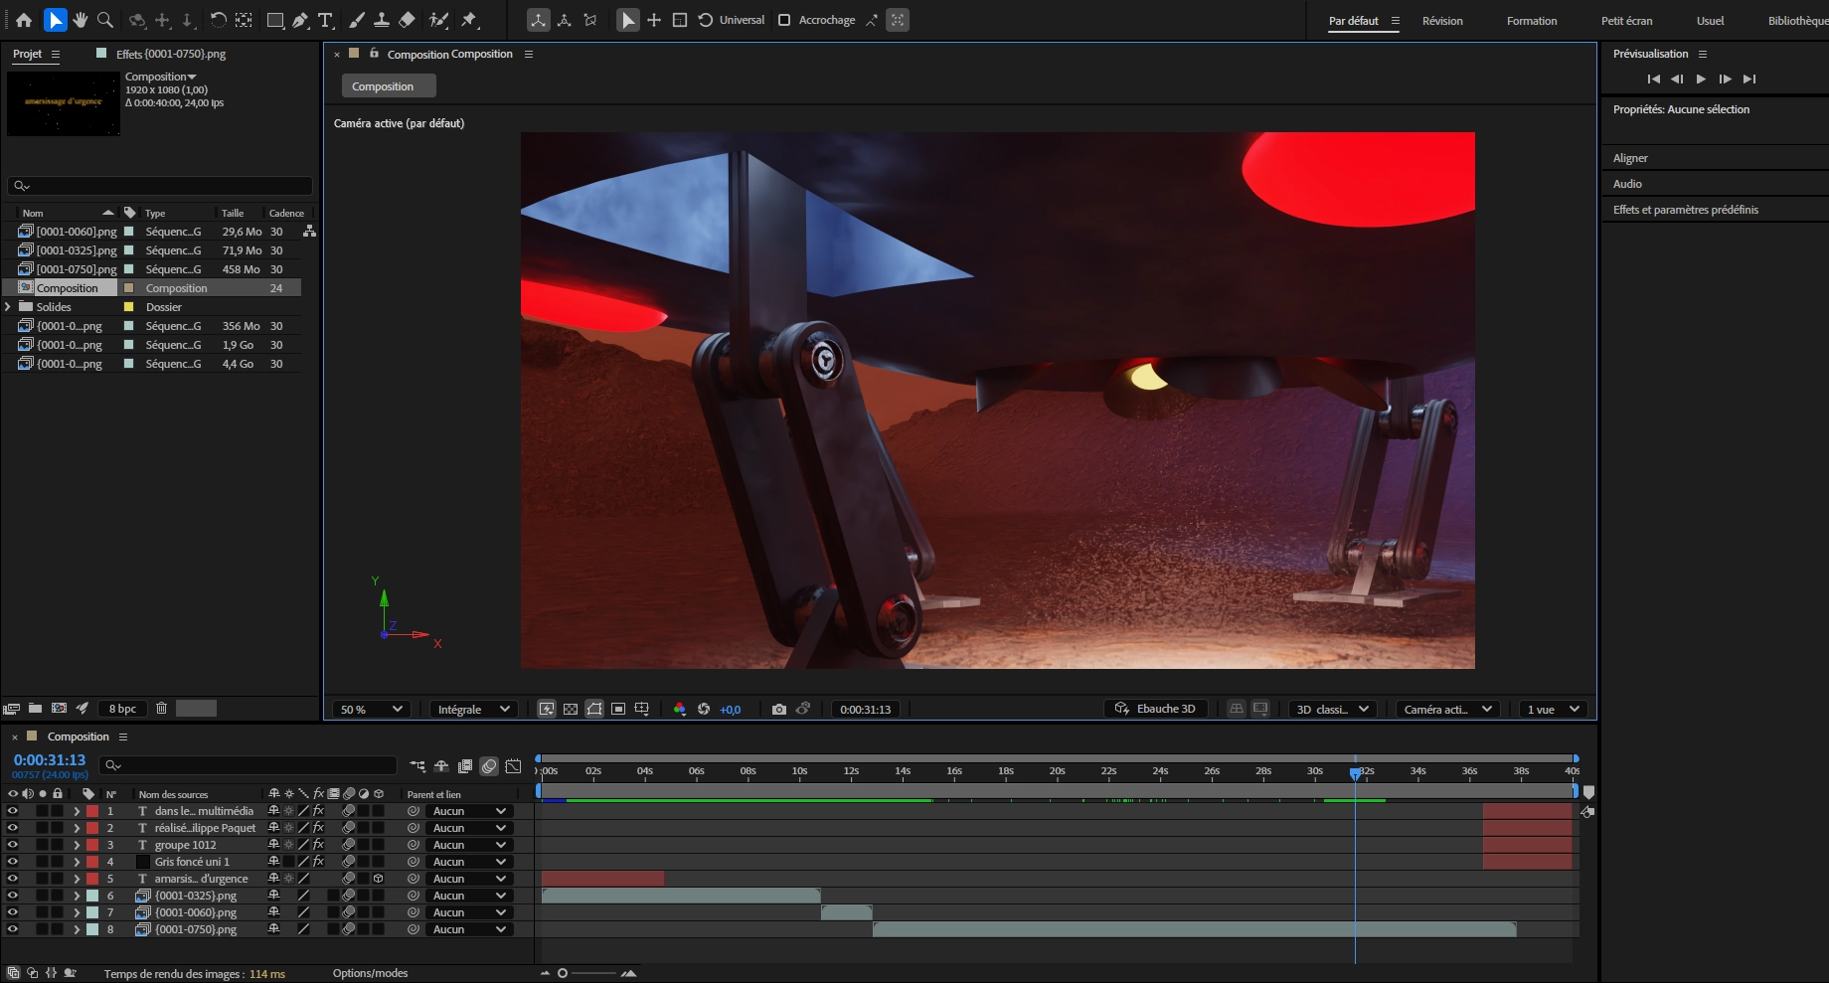Open the magnification ratio dropdown showing 50 %
This screenshot has height=983, width=1829.
click(x=372, y=709)
